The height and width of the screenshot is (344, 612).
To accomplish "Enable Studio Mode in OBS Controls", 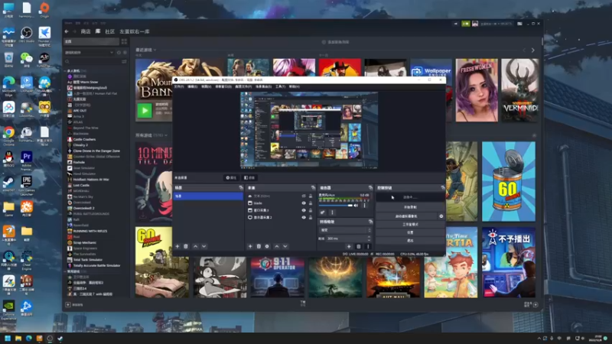I will 410,224.
